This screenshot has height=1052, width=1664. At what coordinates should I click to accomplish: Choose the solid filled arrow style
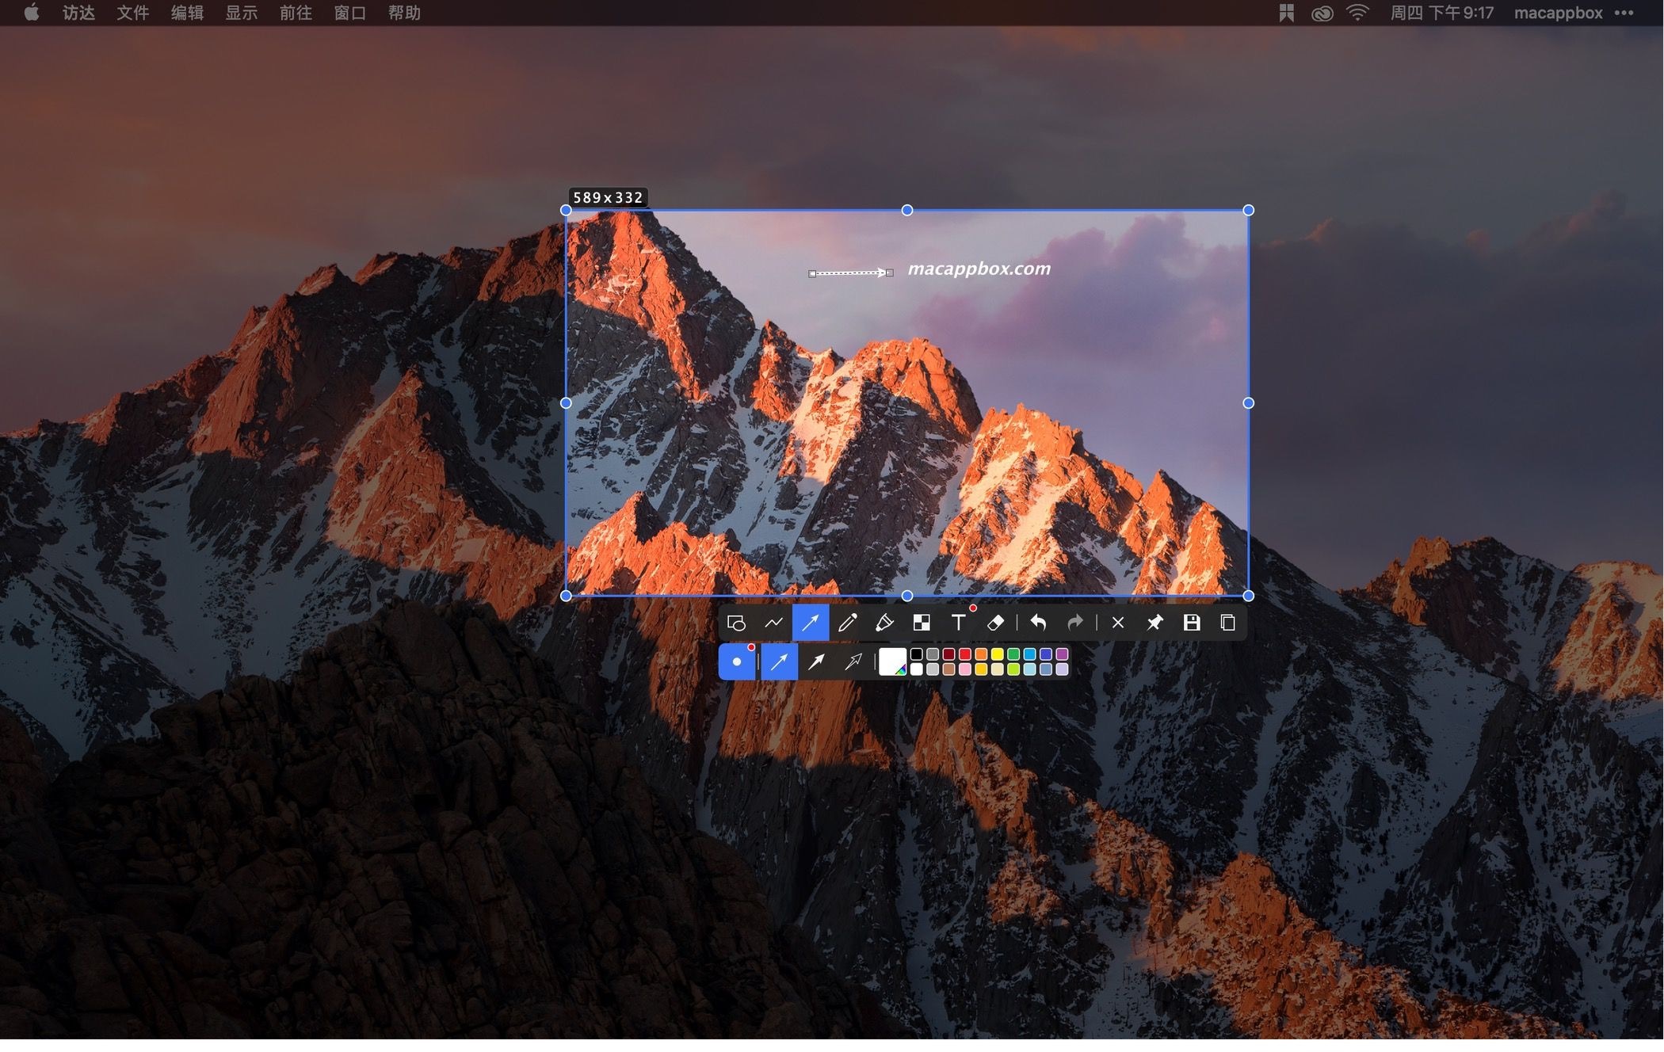click(x=816, y=662)
